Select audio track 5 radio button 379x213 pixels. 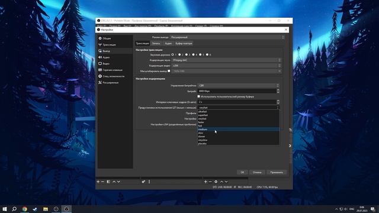[200, 54]
